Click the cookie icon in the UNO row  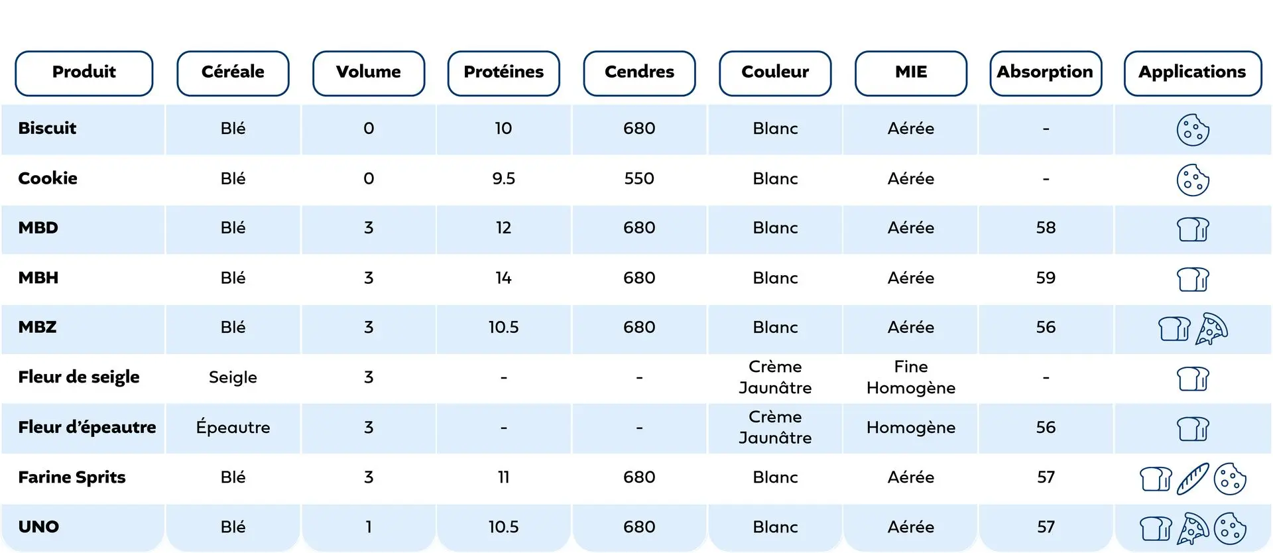1230,528
